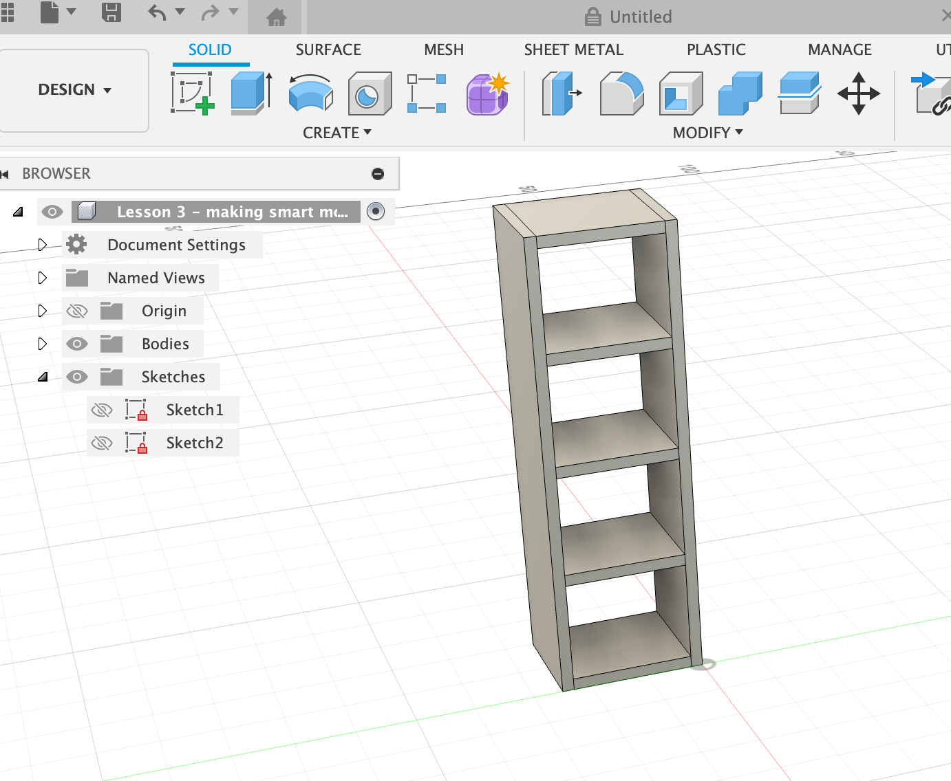Choose the Fillet tool
Viewport: 951px width, 781px height.
pyautogui.click(x=621, y=93)
